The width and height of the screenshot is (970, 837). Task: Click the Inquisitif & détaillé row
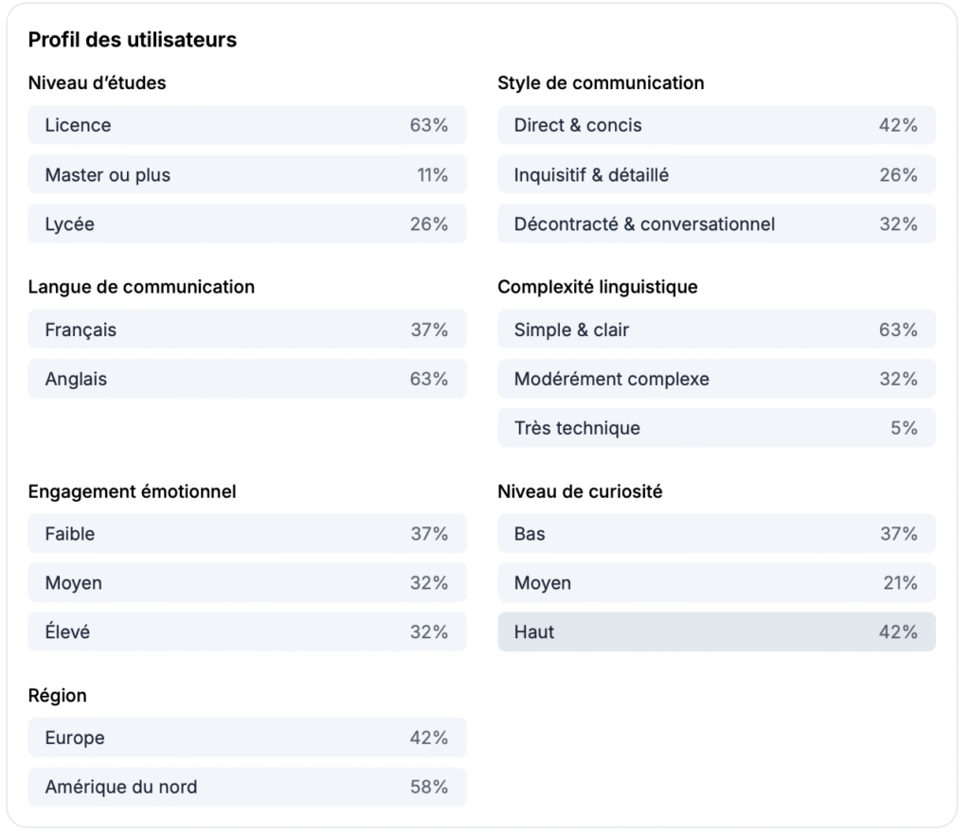point(716,175)
